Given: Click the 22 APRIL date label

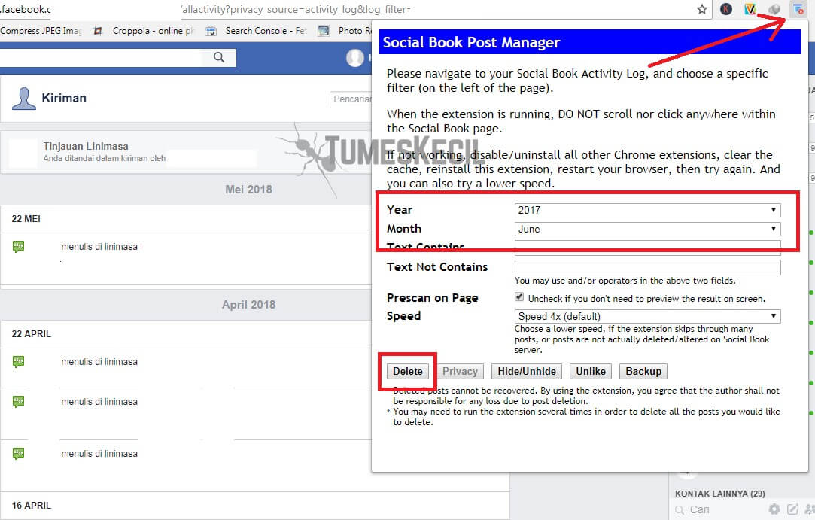Looking at the screenshot, I should 31,334.
